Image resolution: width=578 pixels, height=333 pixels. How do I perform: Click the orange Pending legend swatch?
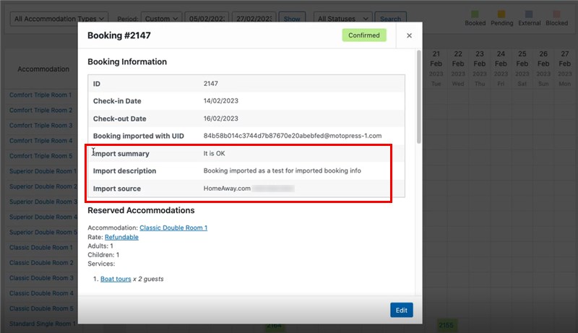(x=501, y=14)
